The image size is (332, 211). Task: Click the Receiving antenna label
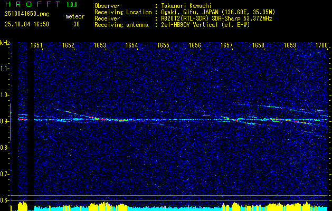coord(121,25)
